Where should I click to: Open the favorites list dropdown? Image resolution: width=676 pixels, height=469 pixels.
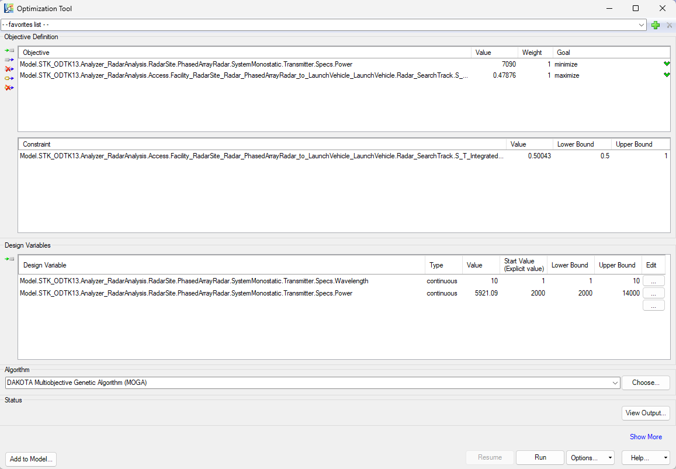(x=642, y=25)
